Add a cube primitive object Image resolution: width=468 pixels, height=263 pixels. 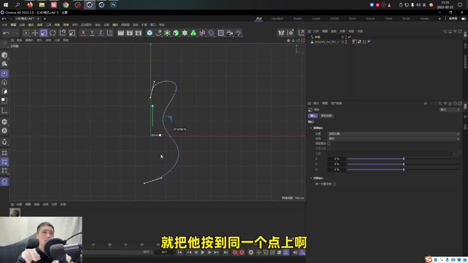click(x=149, y=33)
